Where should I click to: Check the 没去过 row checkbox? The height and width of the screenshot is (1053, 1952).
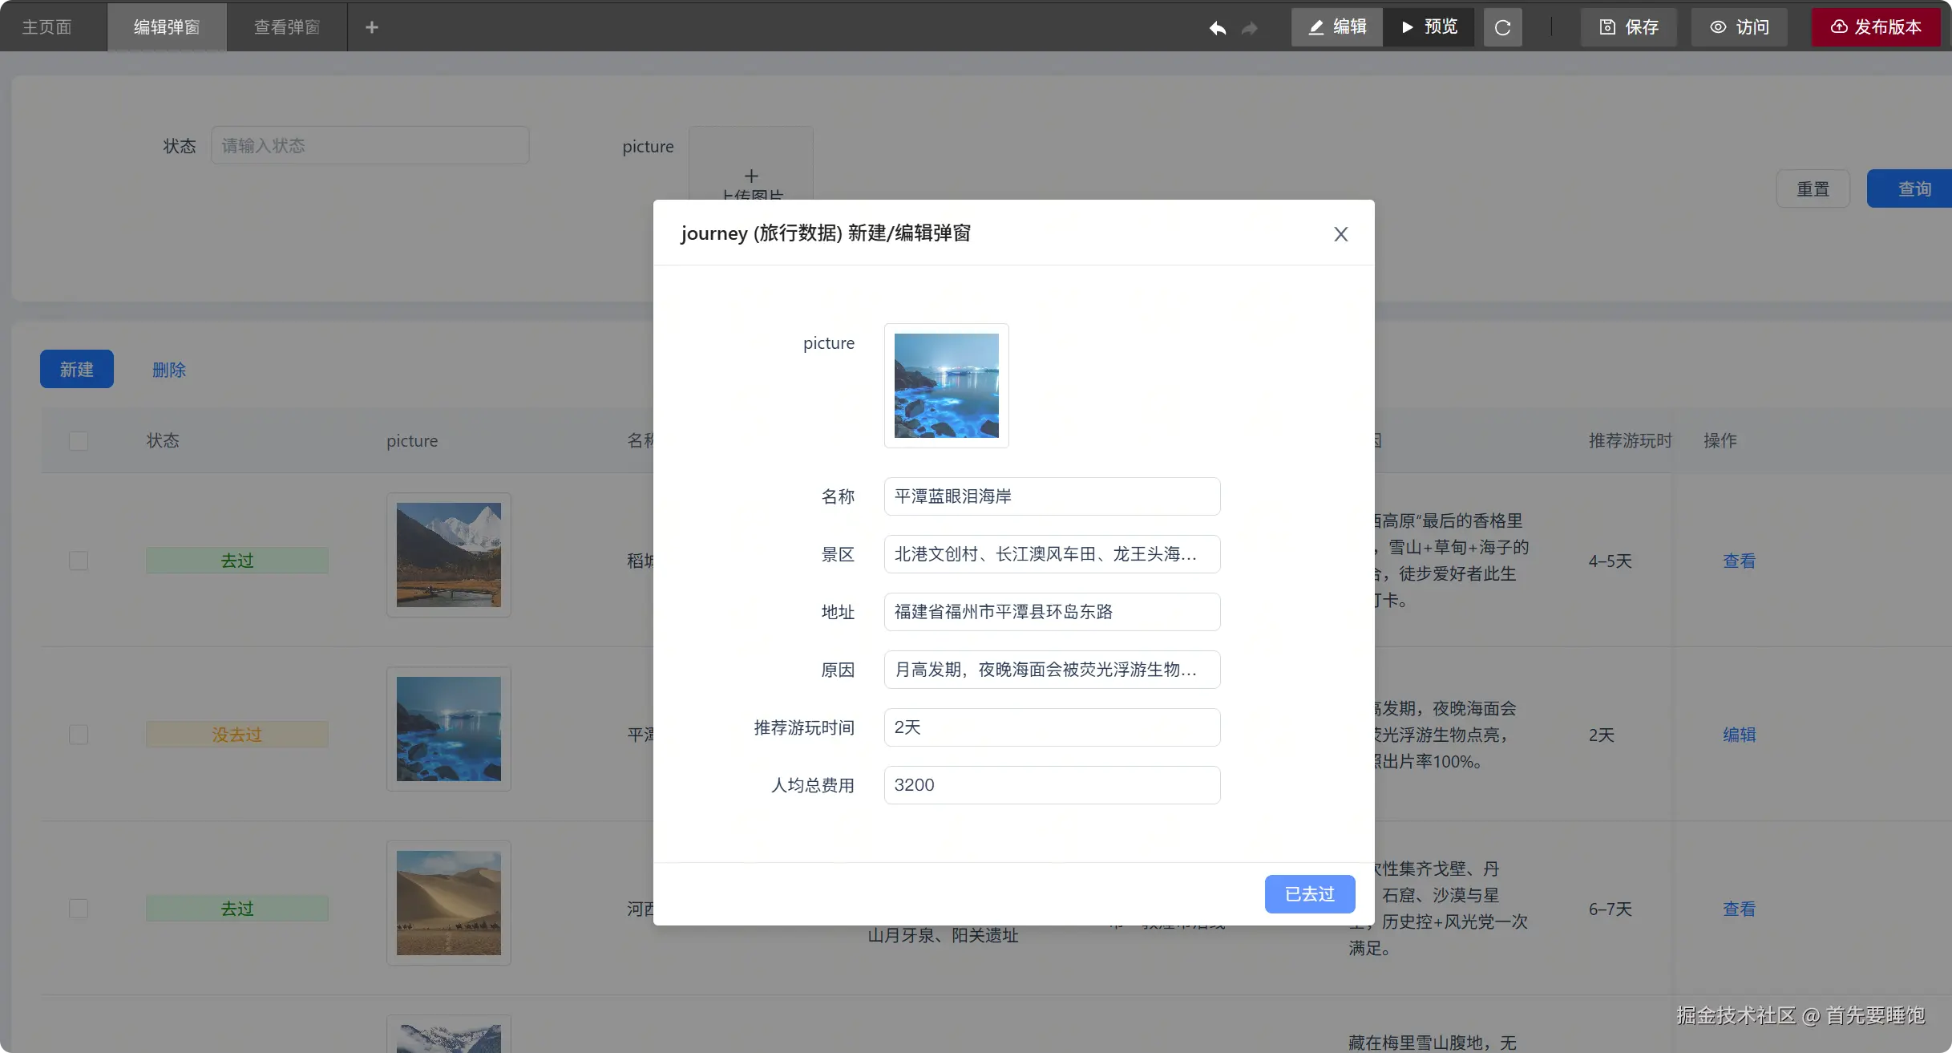(x=79, y=735)
